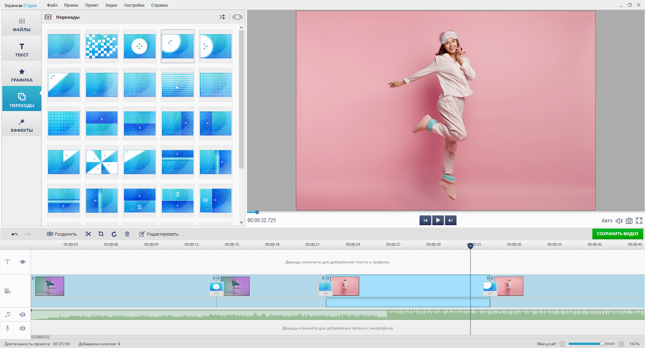
Task: Click the preview playback progress slider handle
Action: point(257,212)
